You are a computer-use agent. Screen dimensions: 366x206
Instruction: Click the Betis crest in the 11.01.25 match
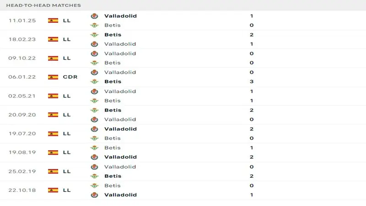95,25
